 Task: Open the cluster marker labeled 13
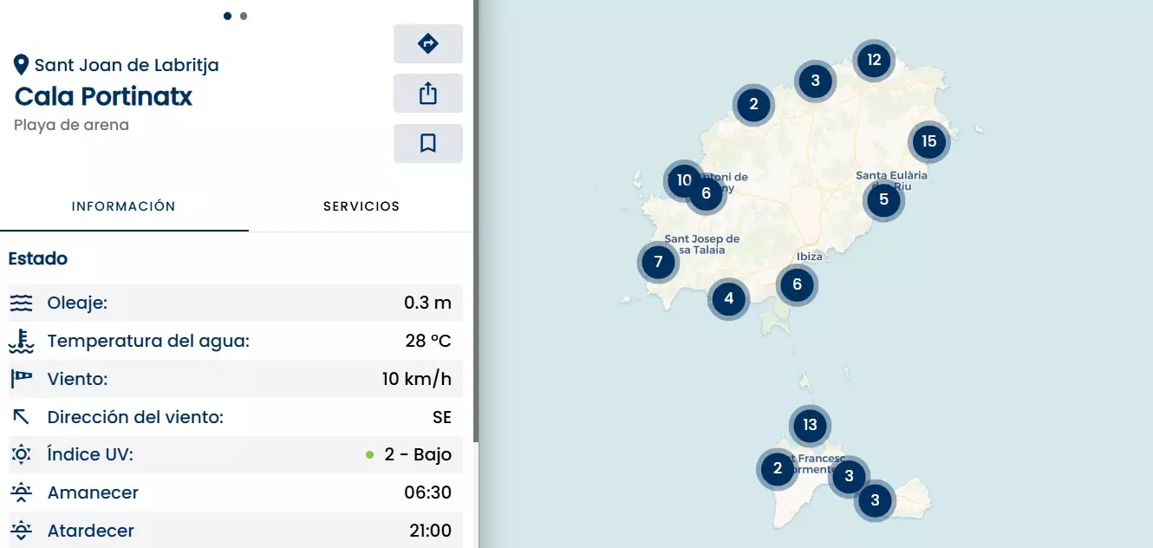point(810,425)
